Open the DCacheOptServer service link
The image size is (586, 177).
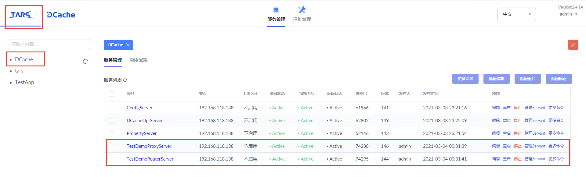145,121
